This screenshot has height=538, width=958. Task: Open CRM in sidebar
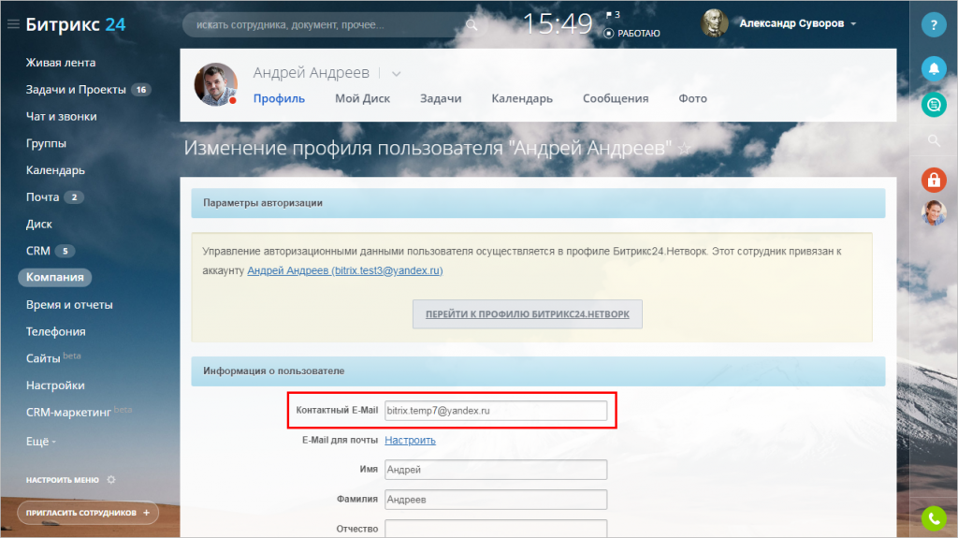(x=37, y=251)
